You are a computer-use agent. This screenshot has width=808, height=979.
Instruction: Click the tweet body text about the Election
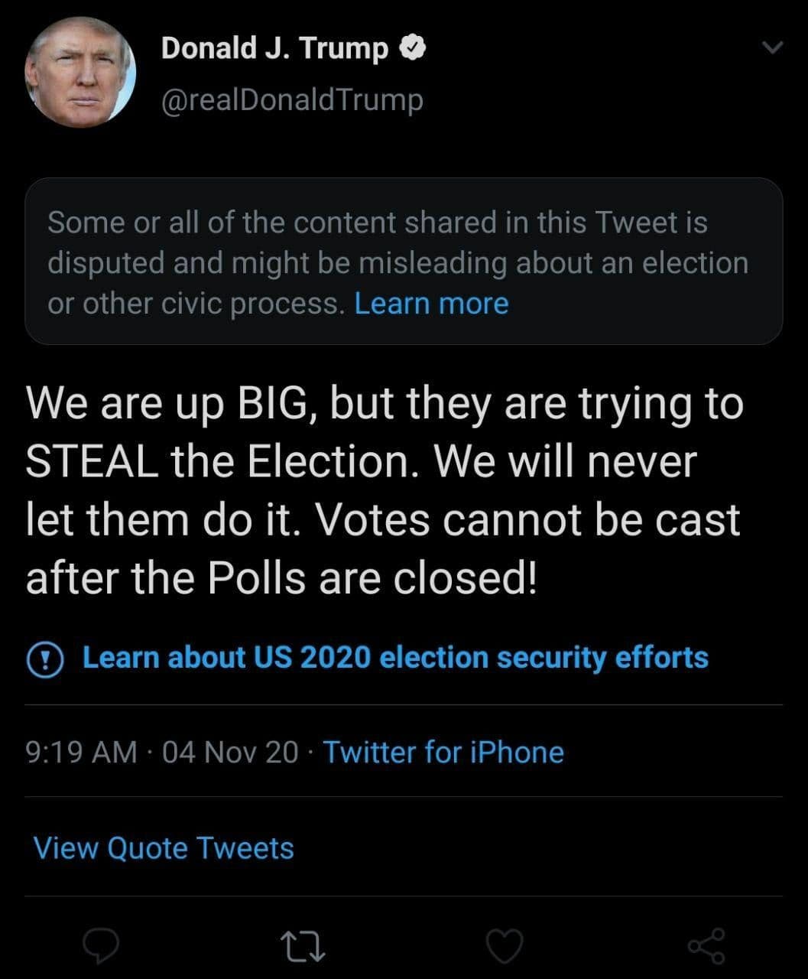[382, 489]
